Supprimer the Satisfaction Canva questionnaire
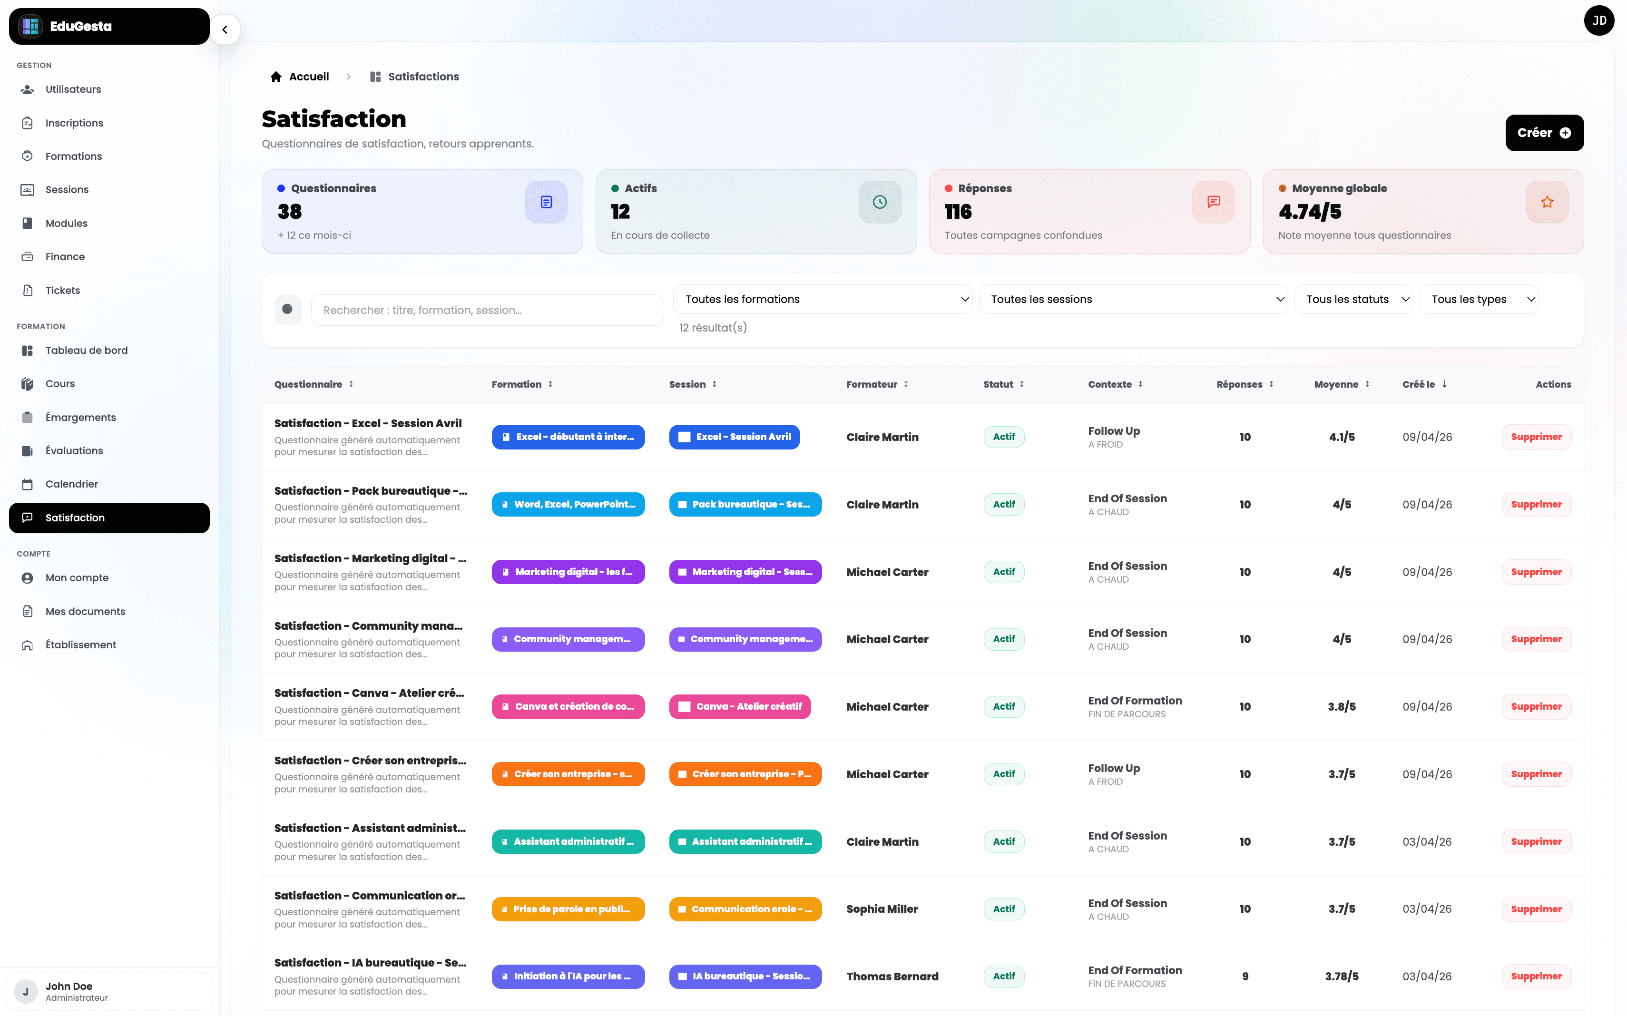 tap(1536, 706)
